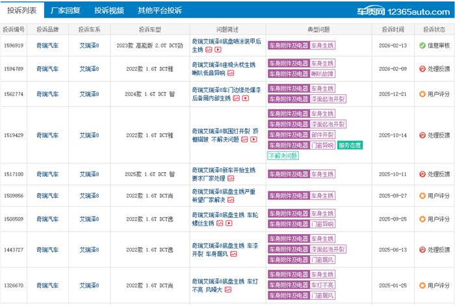
Task: Click star rating icon for complaint 1562774
Action: coord(422,94)
